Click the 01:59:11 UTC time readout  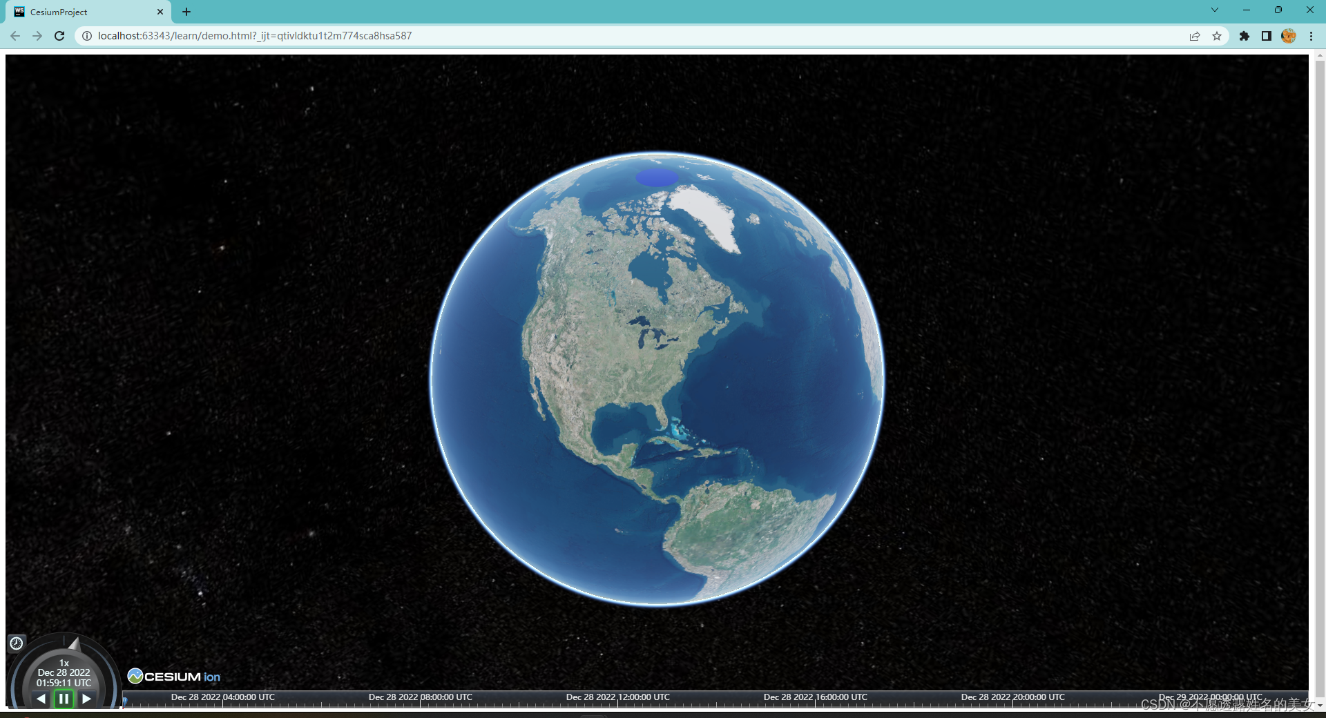point(64,683)
